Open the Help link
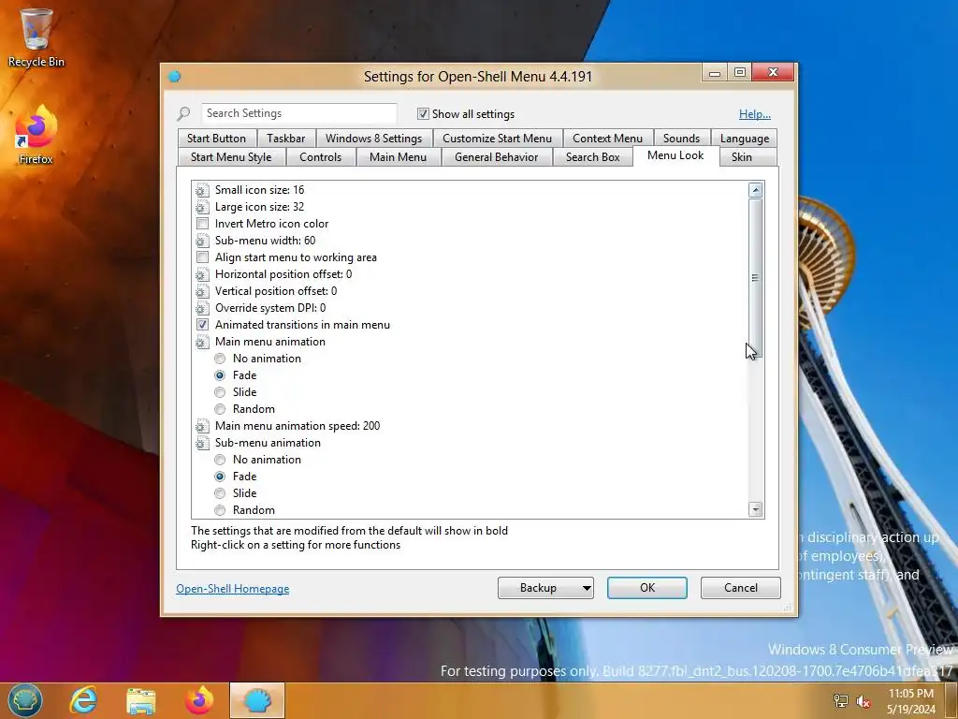Viewport: 958px width, 719px height. [755, 114]
